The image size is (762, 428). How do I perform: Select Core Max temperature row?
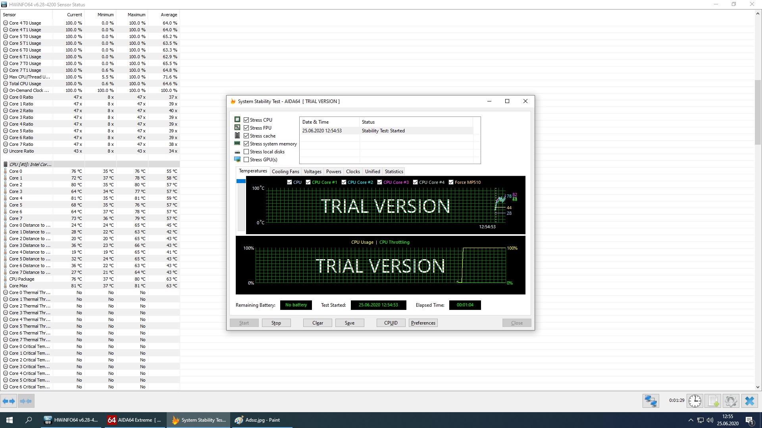(x=90, y=286)
